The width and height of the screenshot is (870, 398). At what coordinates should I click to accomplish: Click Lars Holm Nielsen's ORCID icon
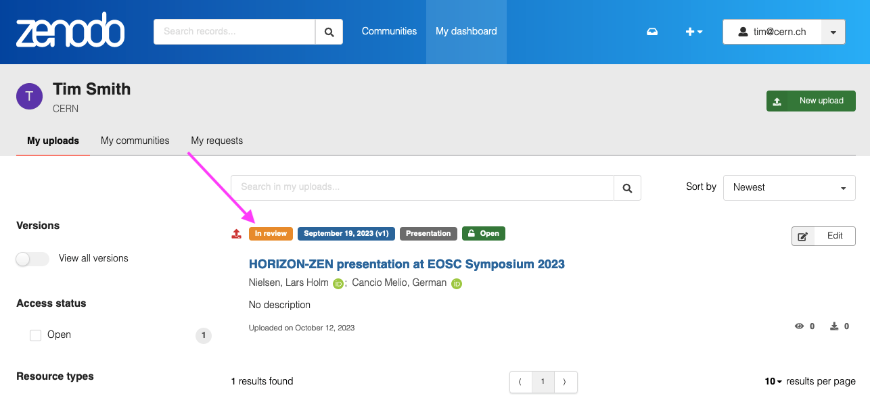tap(338, 284)
